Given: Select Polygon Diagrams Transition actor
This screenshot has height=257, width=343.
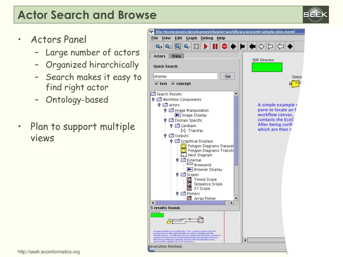Looking at the screenshot, I should point(207,151).
